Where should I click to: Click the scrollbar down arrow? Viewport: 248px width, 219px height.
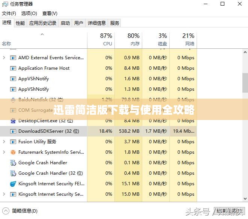[245, 198]
